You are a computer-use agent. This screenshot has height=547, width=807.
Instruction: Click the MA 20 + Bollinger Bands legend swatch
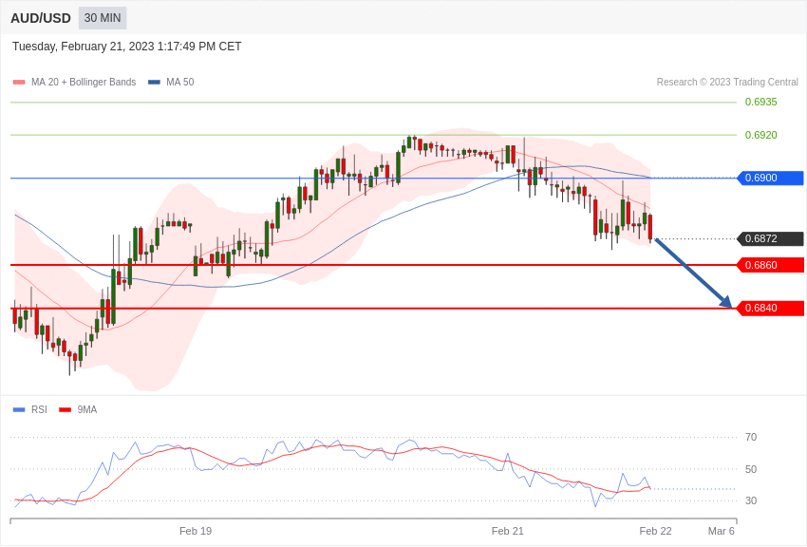coord(19,83)
